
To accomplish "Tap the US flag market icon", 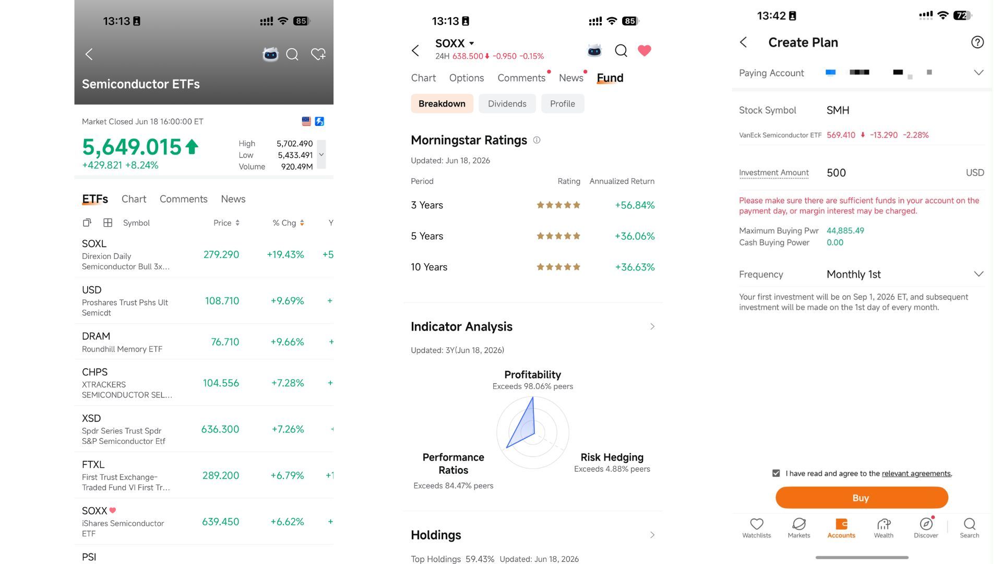I will 306,121.
